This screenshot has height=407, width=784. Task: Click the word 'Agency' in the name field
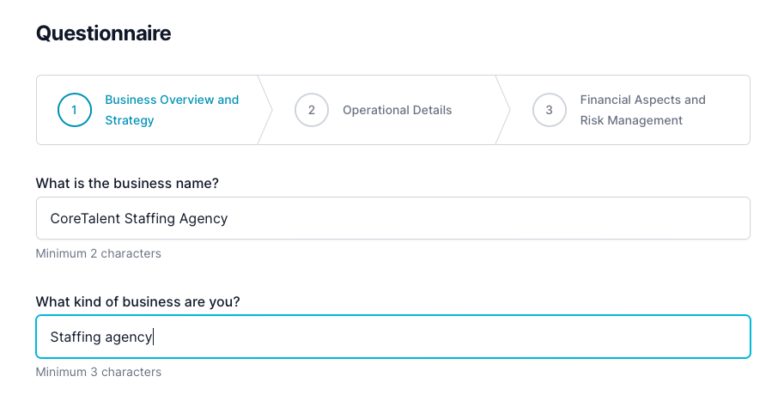[204, 218]
